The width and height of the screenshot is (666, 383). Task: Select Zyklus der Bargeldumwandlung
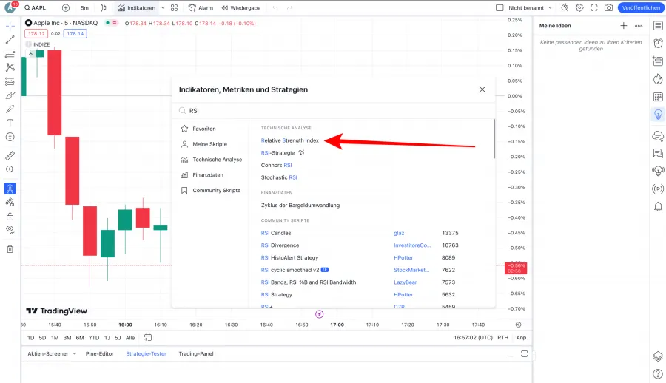point(300,205)
